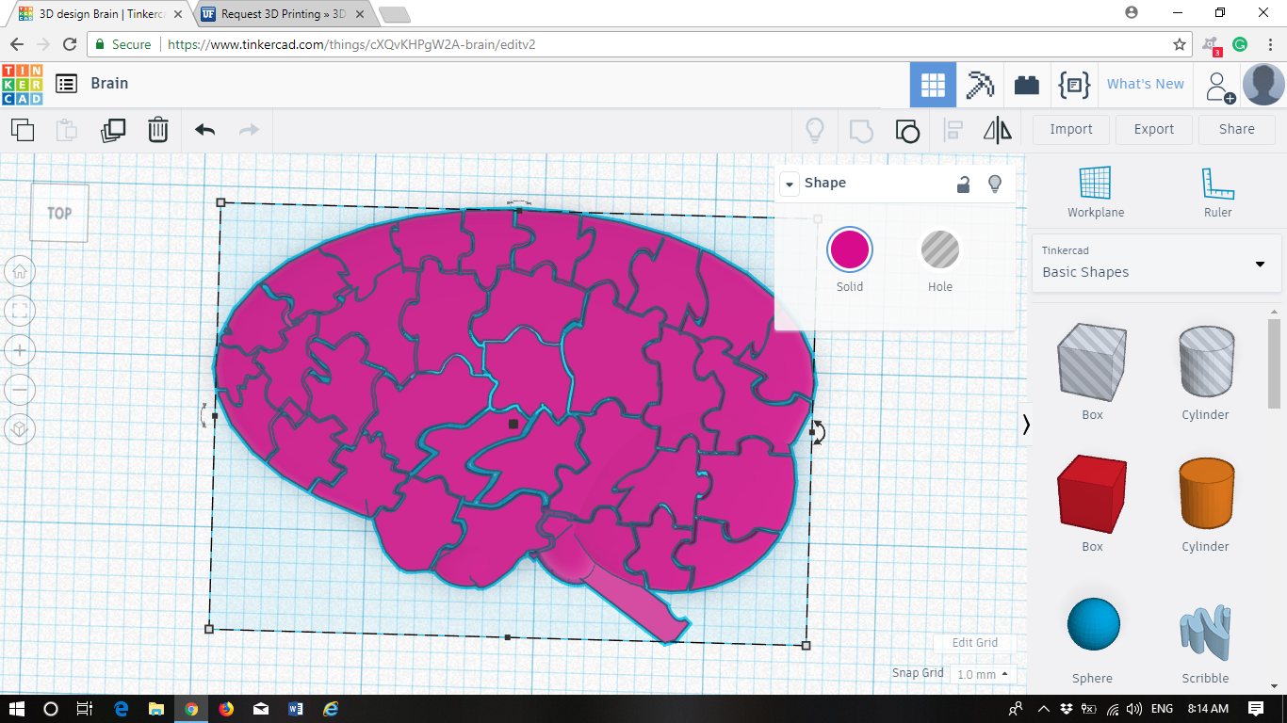Click the invite collaborator person icon

point(1218,87)
